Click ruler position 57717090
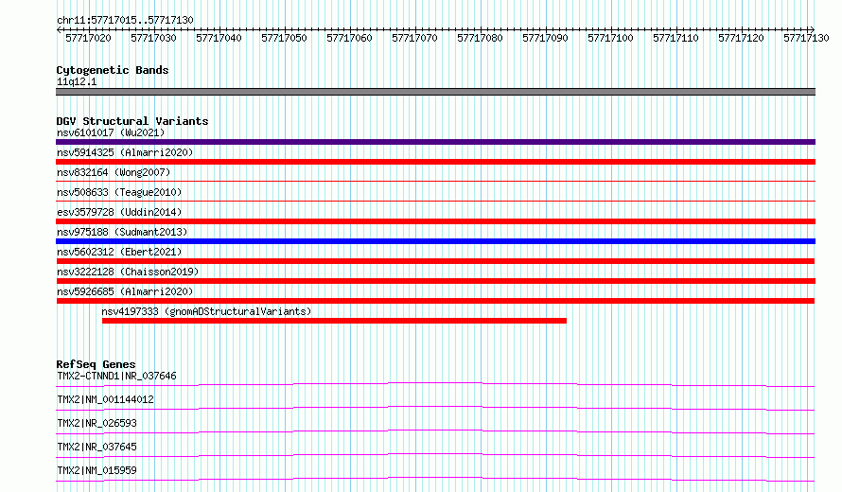The width and height of the screenshot is (842, 492). [545, 38]
